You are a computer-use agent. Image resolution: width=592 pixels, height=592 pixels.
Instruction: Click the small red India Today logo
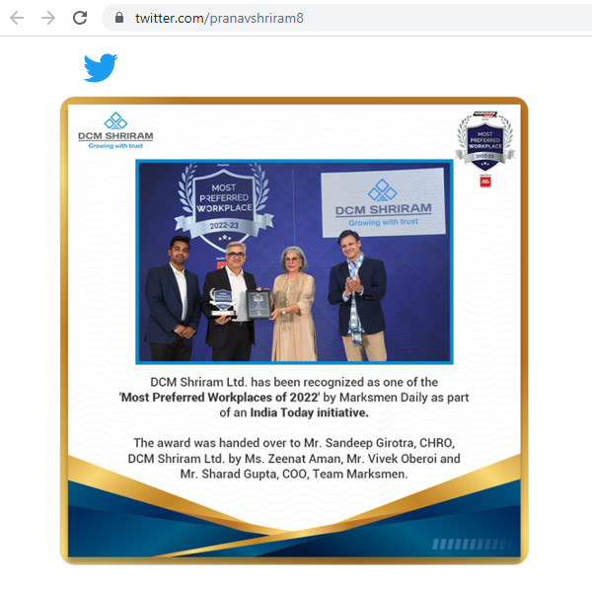485,182
